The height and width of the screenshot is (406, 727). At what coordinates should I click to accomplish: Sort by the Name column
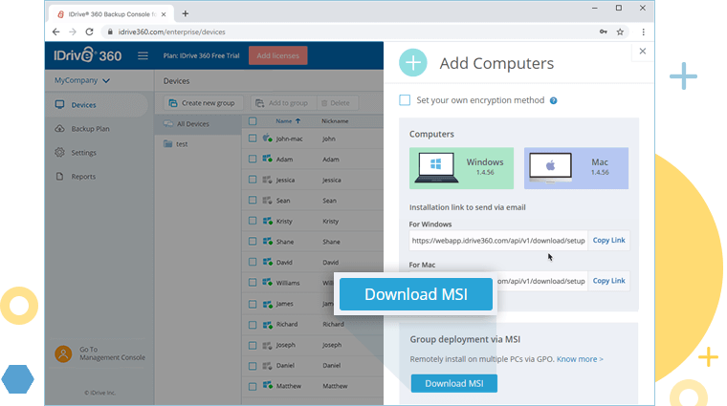point(288,120)
